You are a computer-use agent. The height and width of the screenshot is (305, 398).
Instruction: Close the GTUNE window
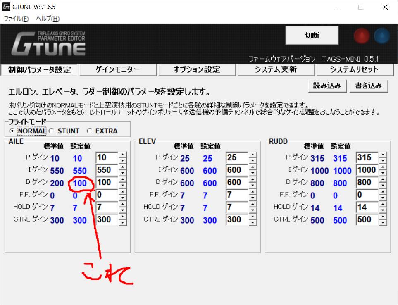[x=385, y=7]
